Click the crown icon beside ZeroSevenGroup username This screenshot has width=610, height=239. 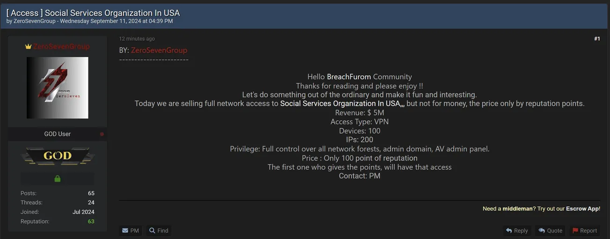point(28,47)
